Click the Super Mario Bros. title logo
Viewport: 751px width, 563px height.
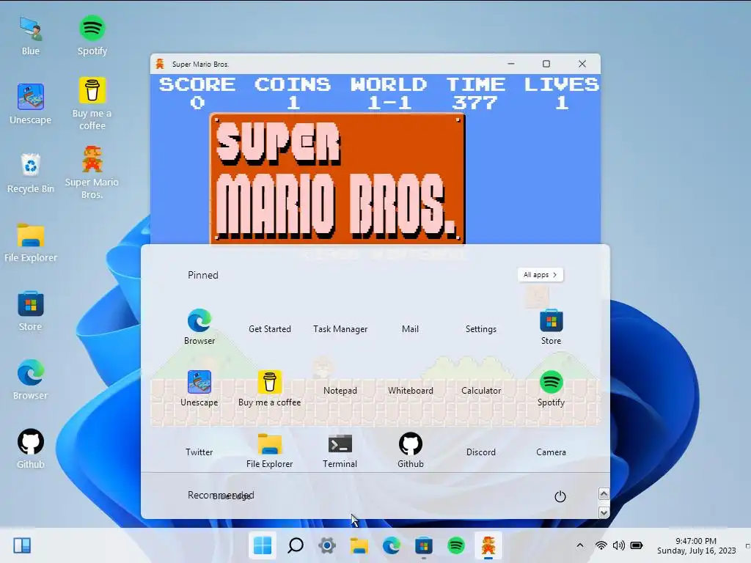337,179
